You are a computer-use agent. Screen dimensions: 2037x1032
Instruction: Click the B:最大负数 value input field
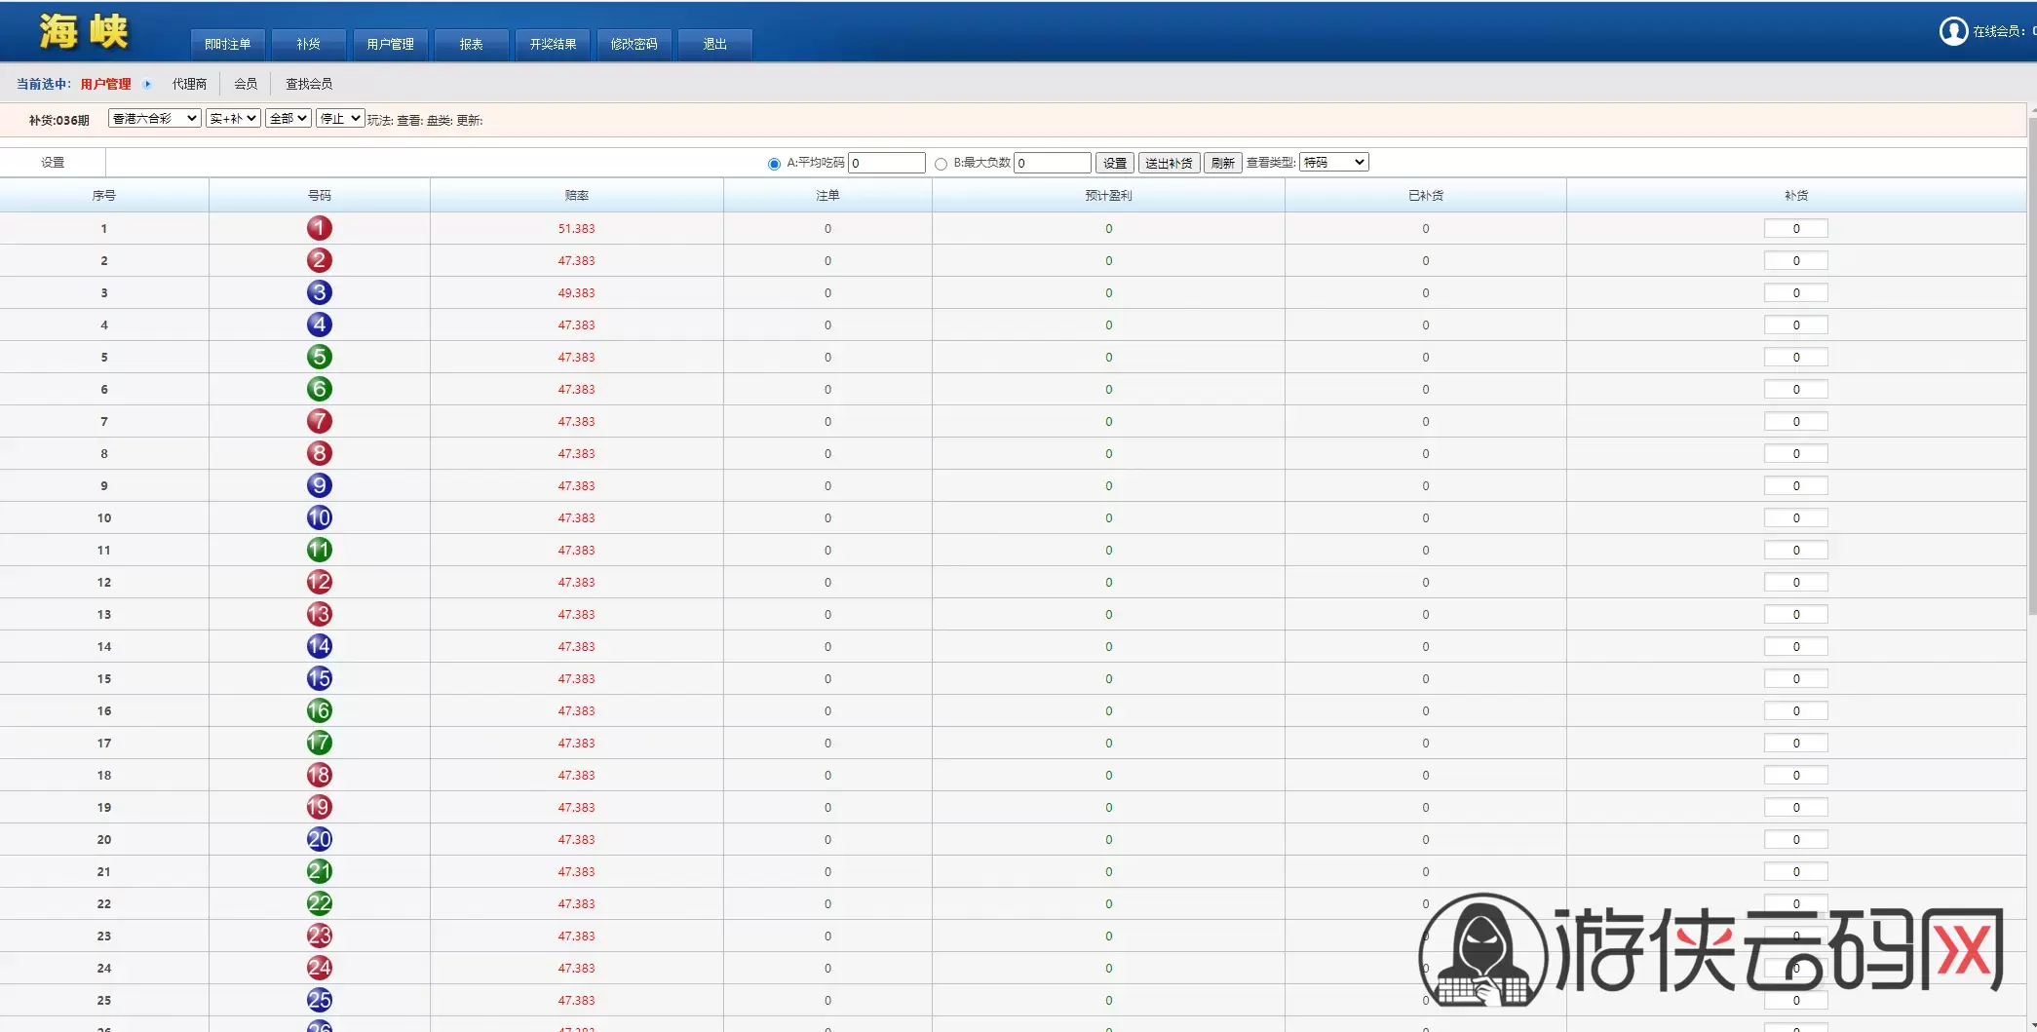pyautogui.click(x=1053, y=163)
